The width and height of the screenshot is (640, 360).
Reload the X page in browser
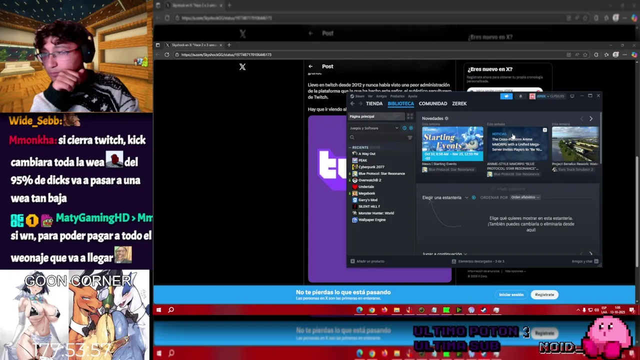pyautogui.click(x=167, y=54)
